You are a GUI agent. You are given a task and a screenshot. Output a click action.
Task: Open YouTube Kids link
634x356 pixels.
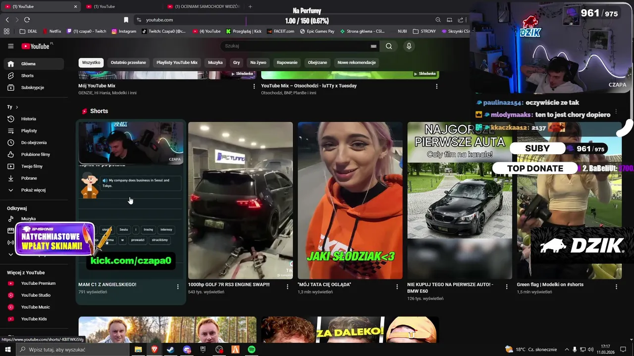coord(34,319)
